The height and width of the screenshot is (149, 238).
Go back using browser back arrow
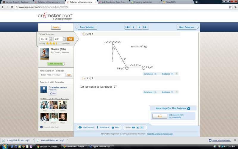pyautogui.click(x=3, y=7)
